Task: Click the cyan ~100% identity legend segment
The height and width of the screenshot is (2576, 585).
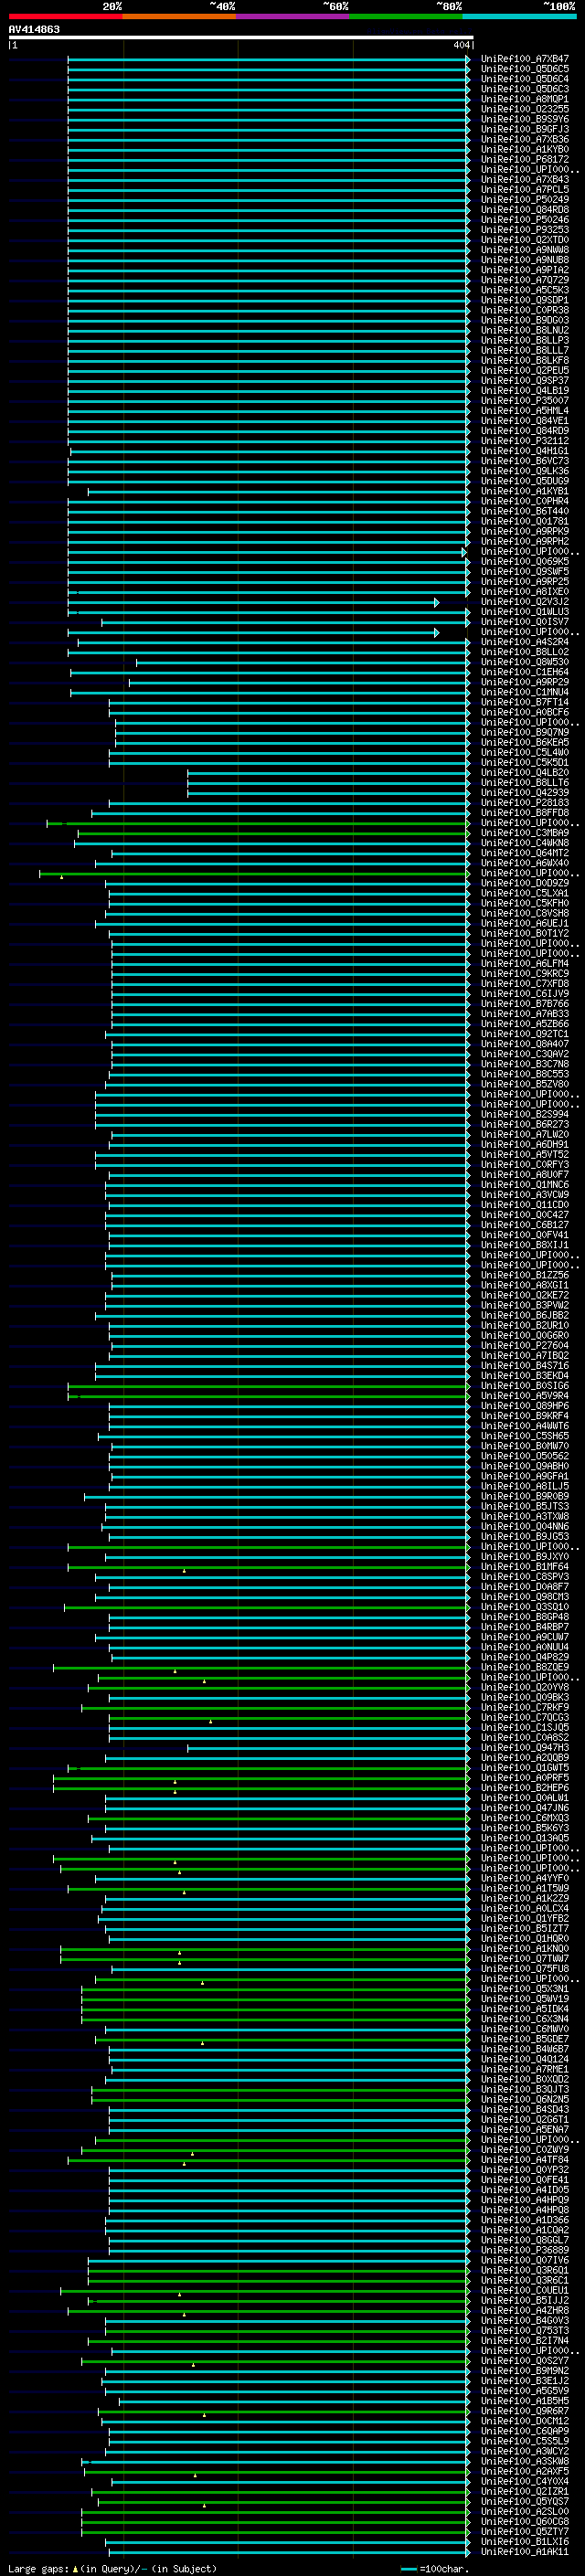Action: tap(520, 16)
